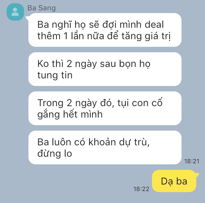Select the message starting "Ba nghĩ họ sẽ"

pyautogui.click(x=105, y=30)
